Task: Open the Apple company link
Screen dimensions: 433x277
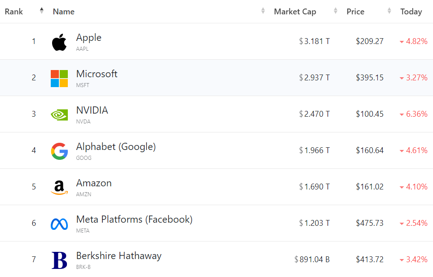Action: coord(88,38)
